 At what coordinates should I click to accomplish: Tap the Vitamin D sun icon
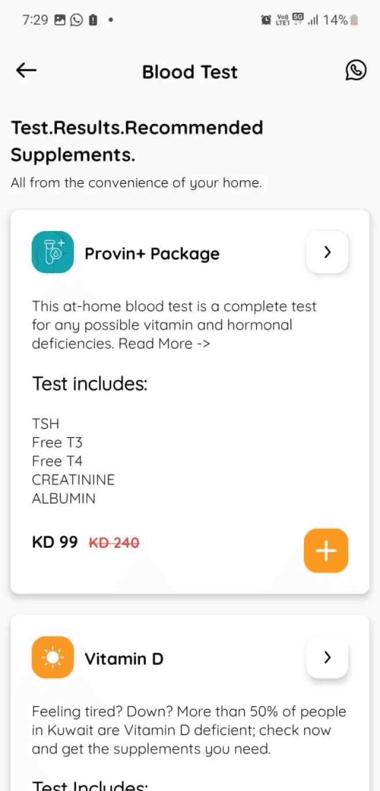click(52, 657)
